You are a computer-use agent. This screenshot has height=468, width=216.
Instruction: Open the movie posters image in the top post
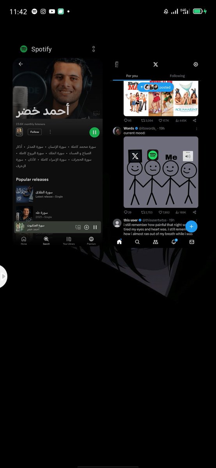(x=161, y=98)
